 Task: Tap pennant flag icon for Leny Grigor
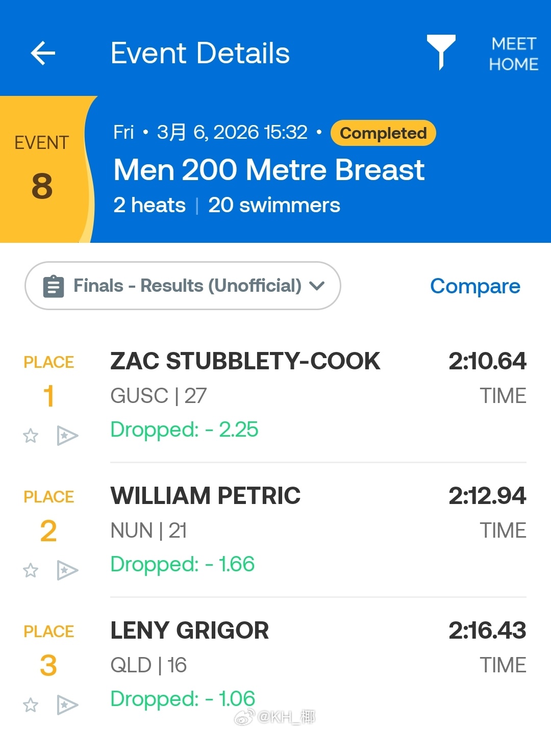click(67, 705)
